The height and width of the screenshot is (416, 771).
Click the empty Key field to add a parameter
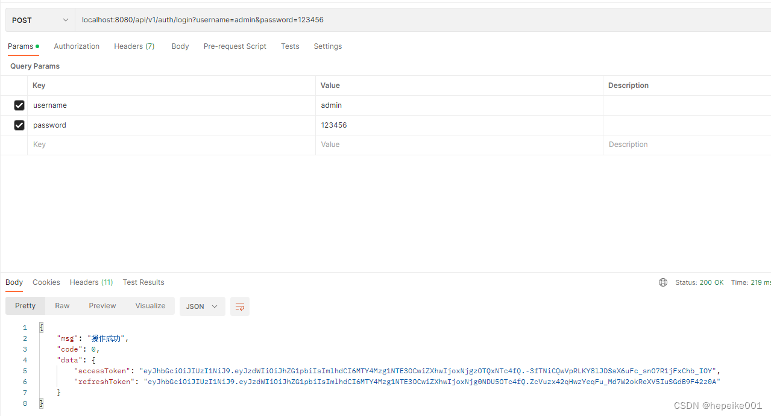pyautogui.click(x=121, y=144)
